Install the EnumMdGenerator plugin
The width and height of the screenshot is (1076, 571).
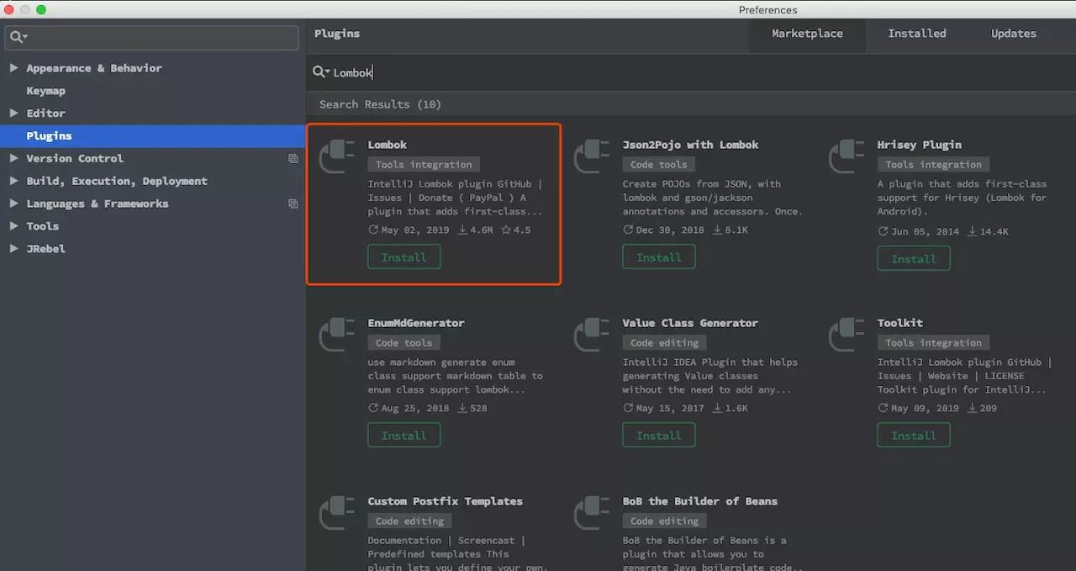[404, 436]
